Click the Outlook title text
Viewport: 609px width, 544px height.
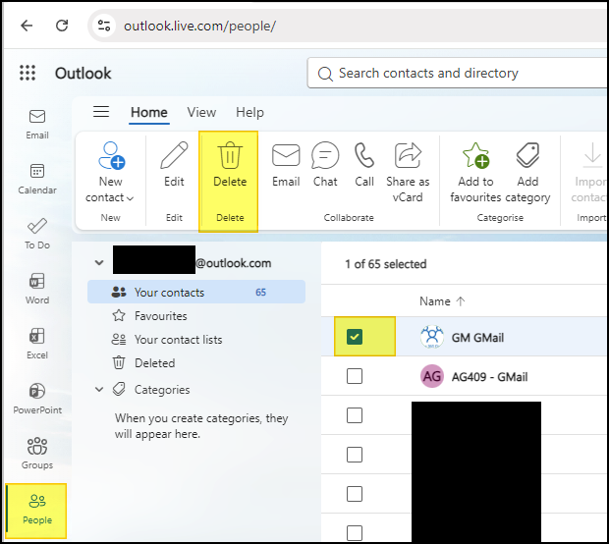(83, 74)
